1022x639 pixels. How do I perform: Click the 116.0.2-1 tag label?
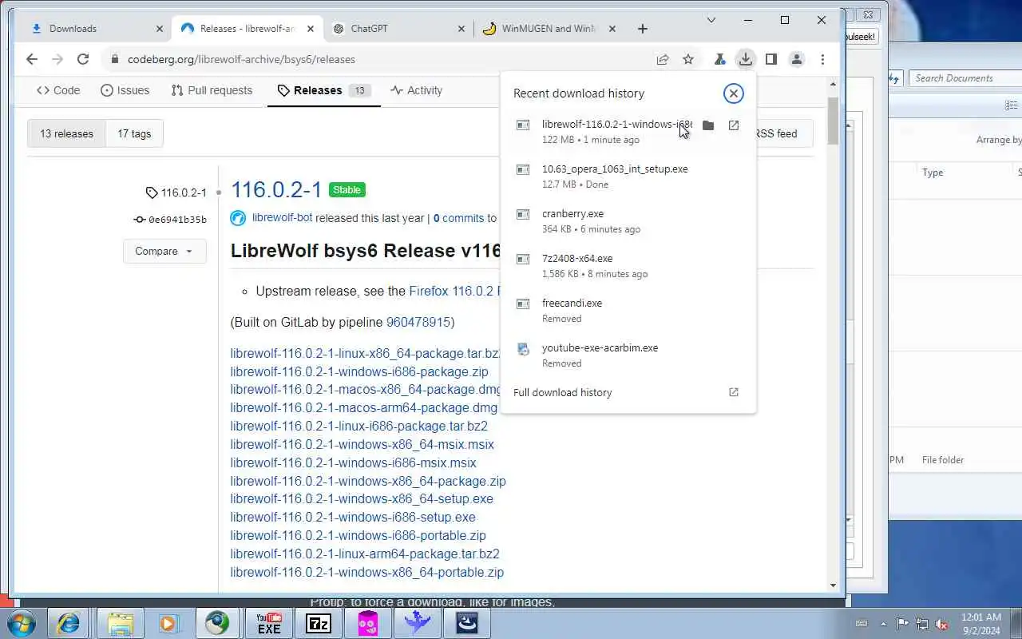tap(176, 192)
